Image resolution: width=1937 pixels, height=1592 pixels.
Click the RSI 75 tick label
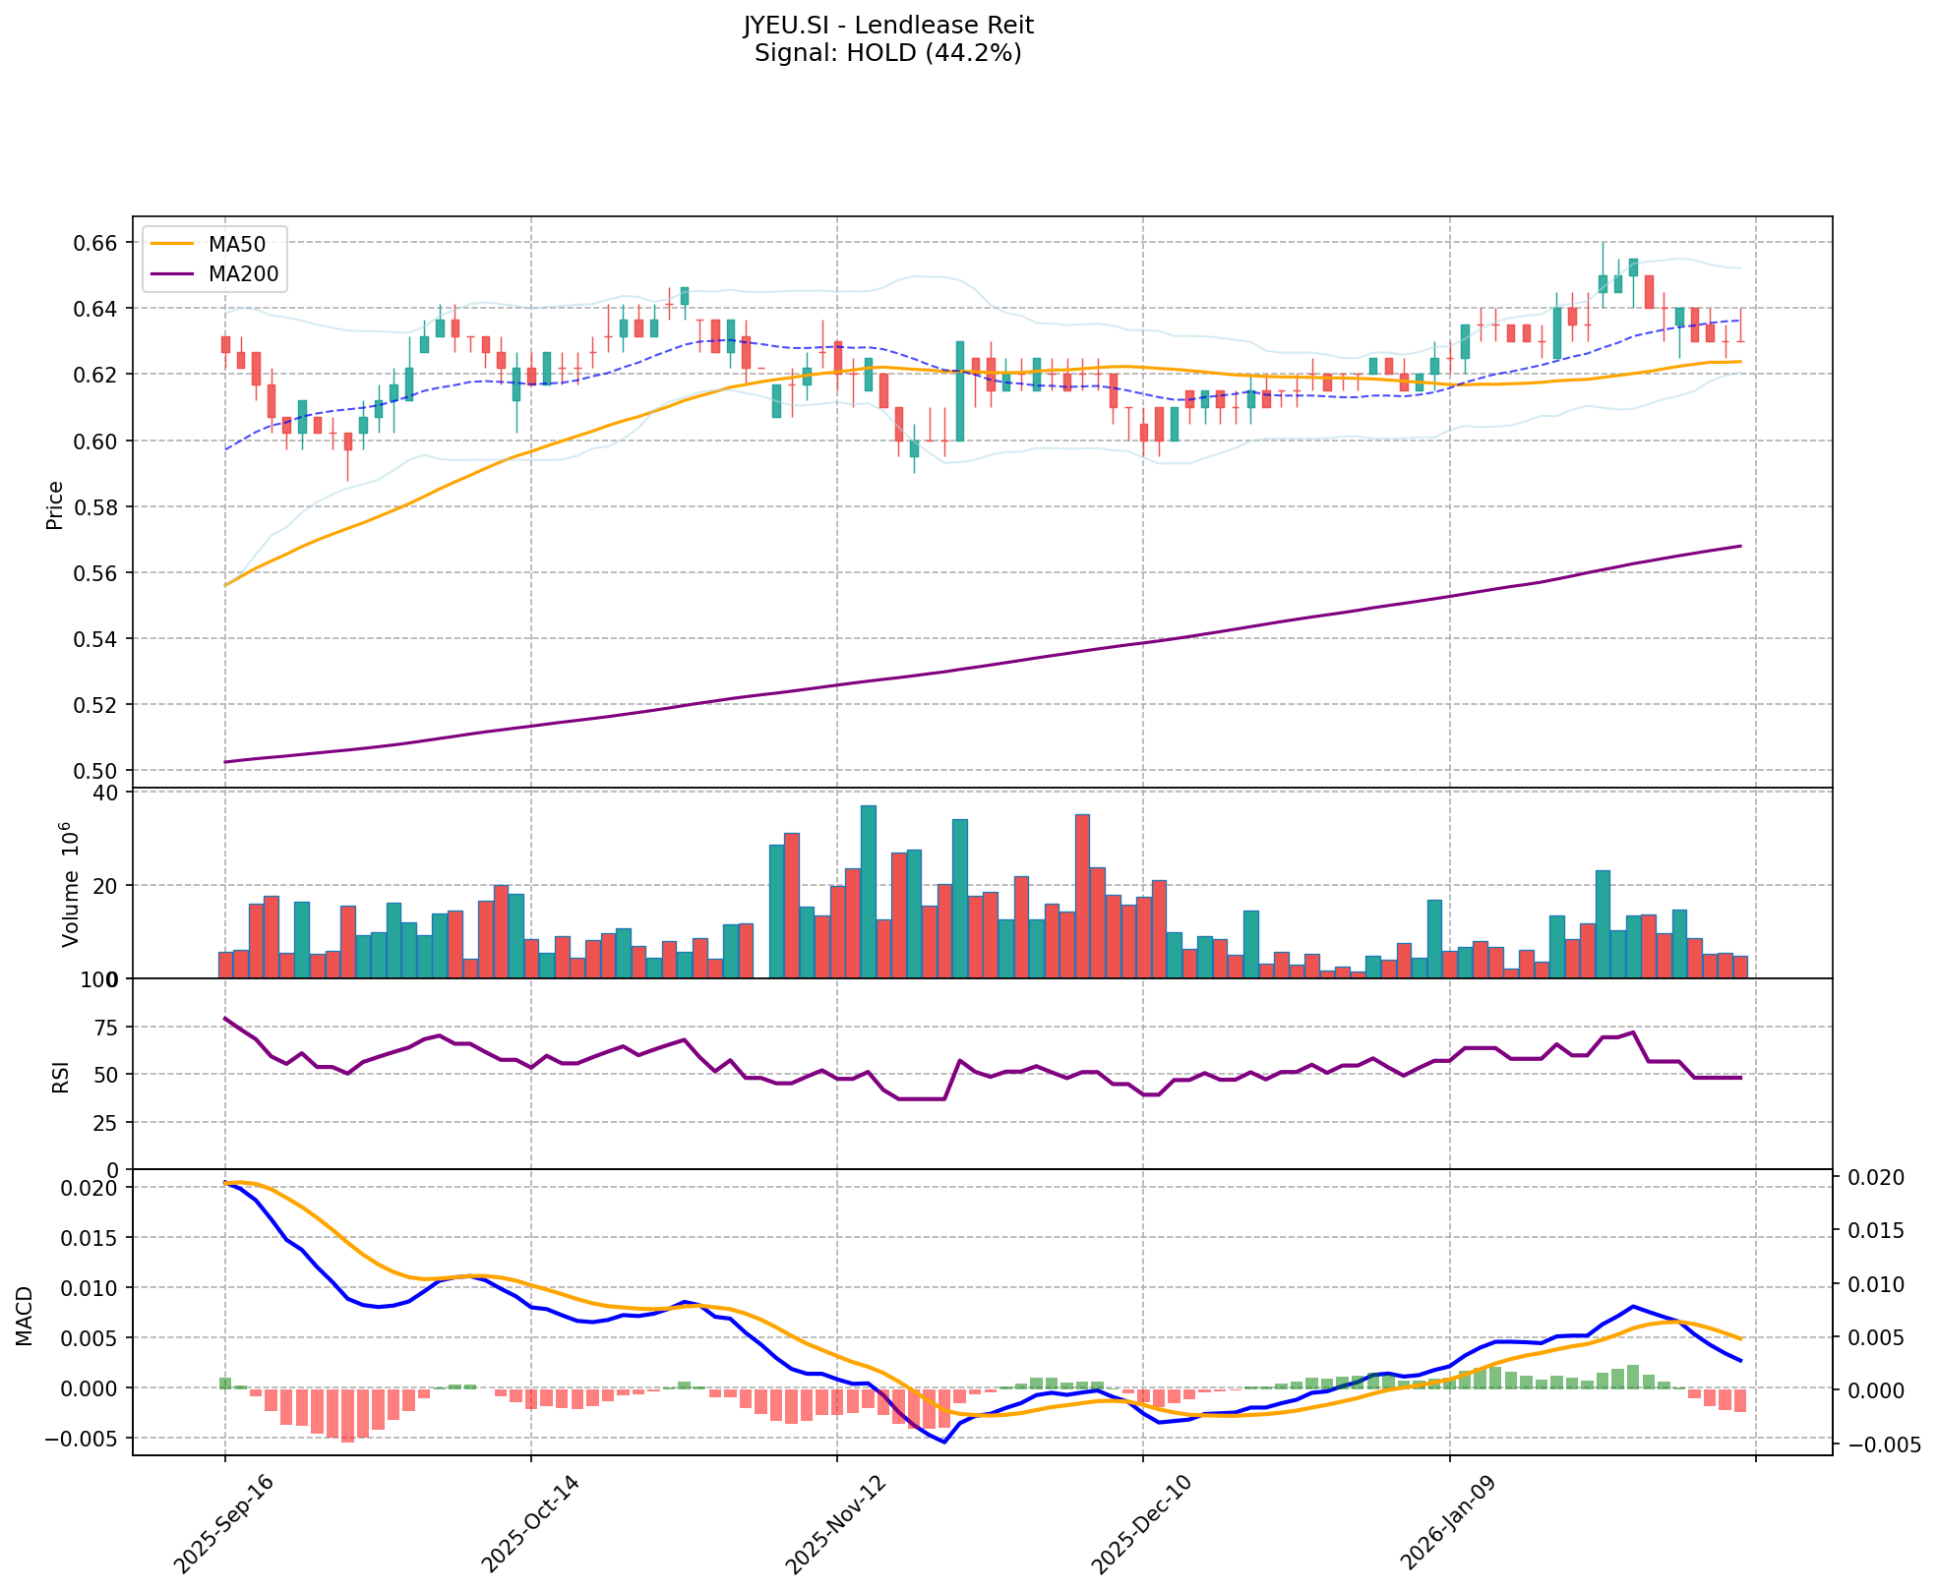tap(103, 1029)
